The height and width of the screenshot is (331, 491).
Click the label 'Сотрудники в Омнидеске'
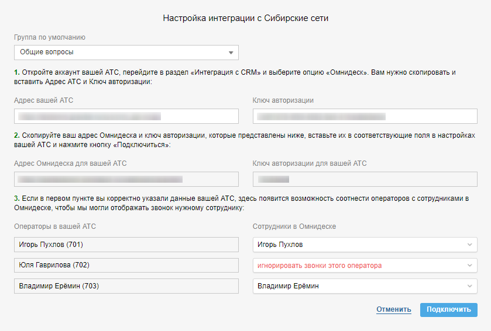coord(294,227)
